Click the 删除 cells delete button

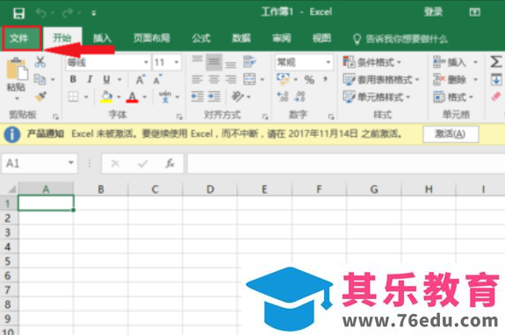pyautogui.click(x=450, y=80)
